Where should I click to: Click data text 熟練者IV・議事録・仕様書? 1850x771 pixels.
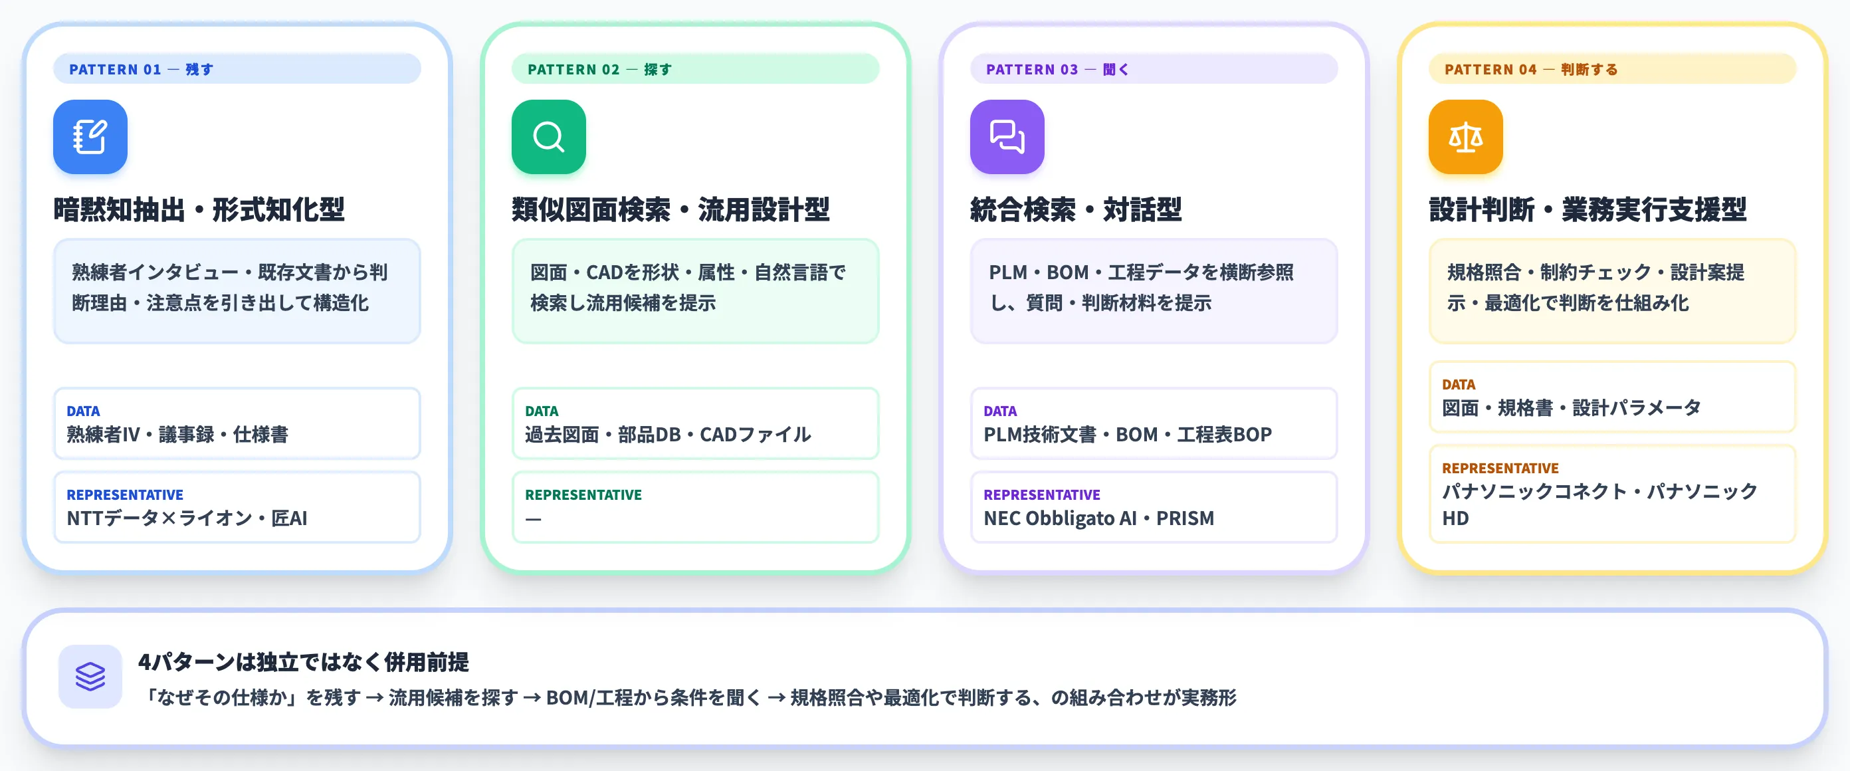pyautogui.click(x=177, y=435)
